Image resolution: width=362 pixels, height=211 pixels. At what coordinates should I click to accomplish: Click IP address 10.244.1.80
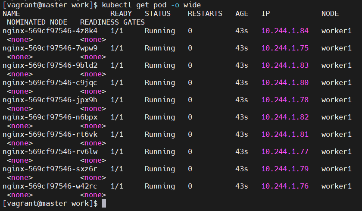(285, 82)
